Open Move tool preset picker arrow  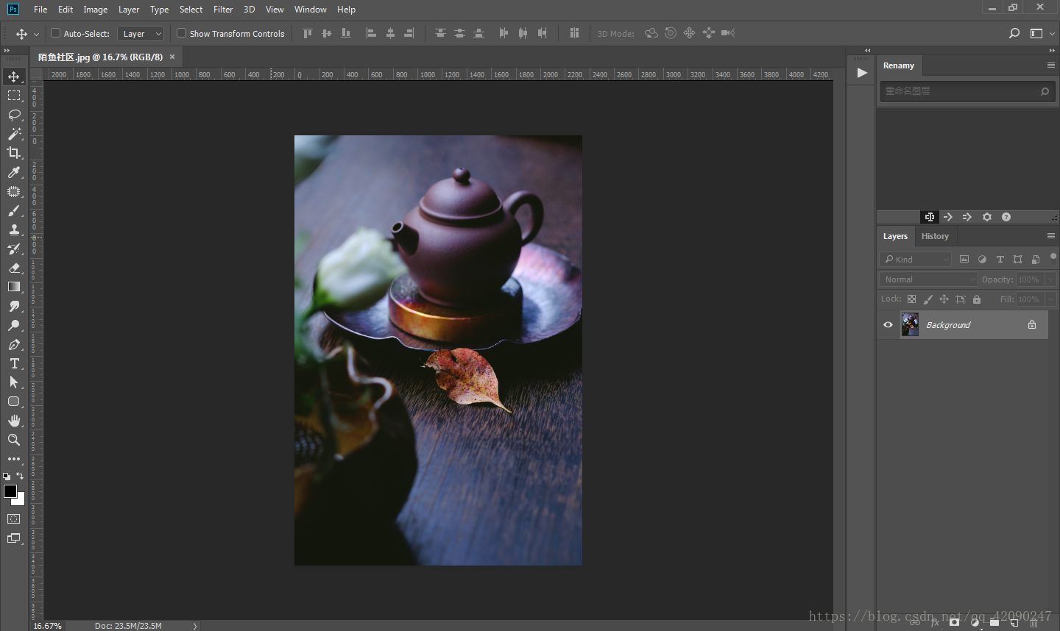(x=36, y=34)
